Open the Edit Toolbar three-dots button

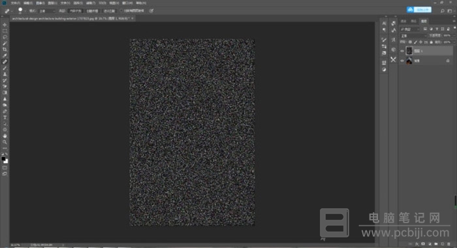click(5, 148)
